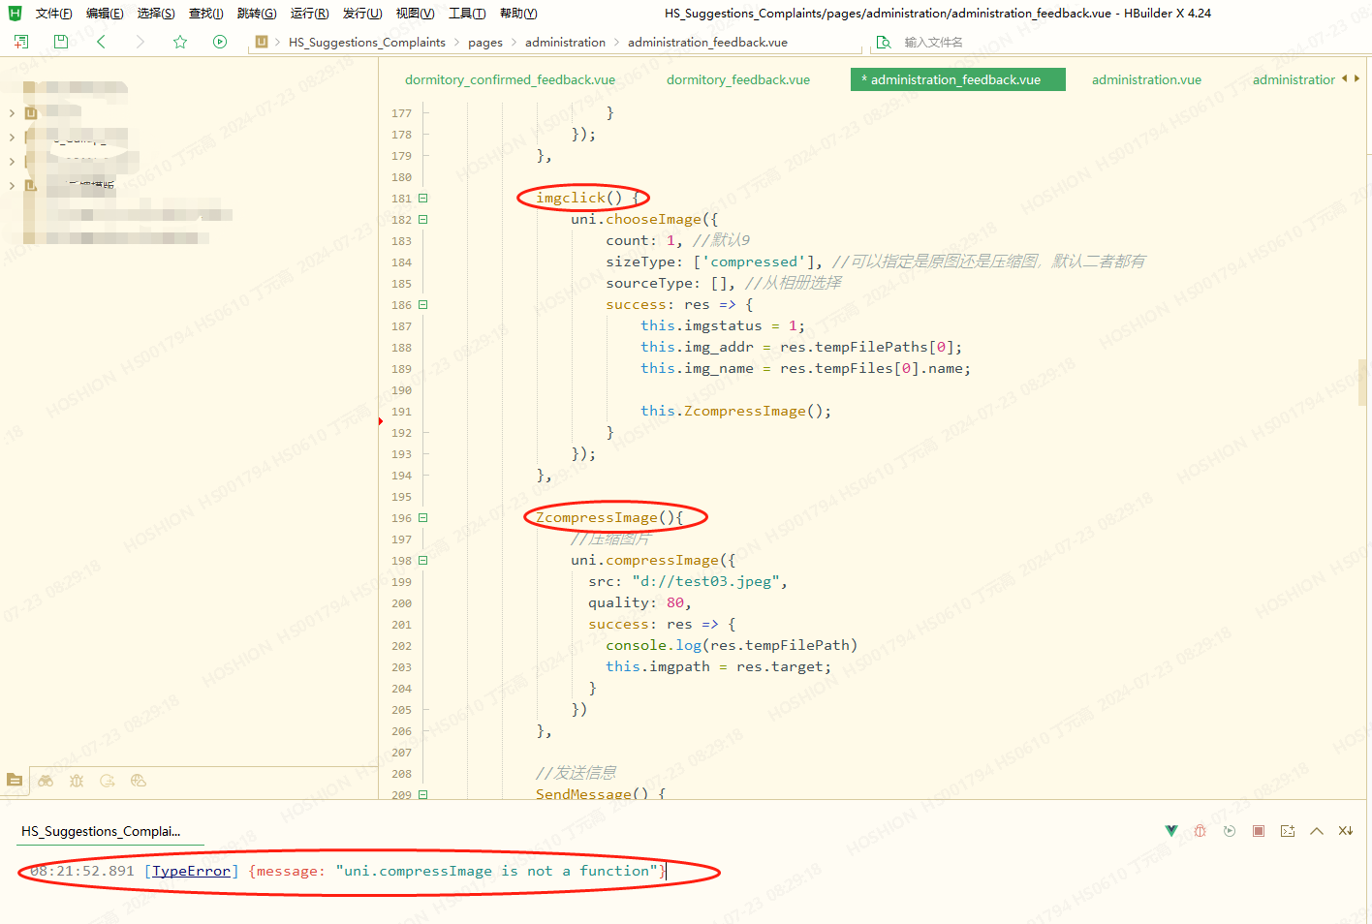
Task: Clear console with the X arrow icon
Action: coord(1346,831)
